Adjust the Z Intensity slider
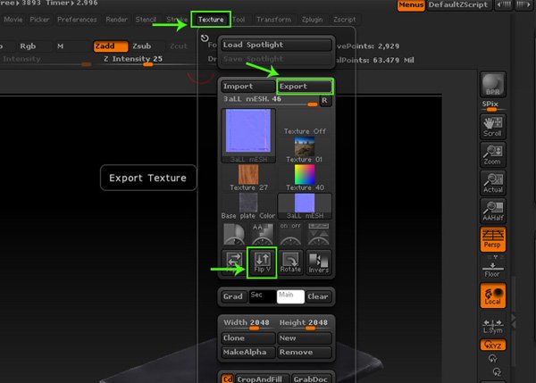This screenshot has height=383, width=536. pos(148,61)
